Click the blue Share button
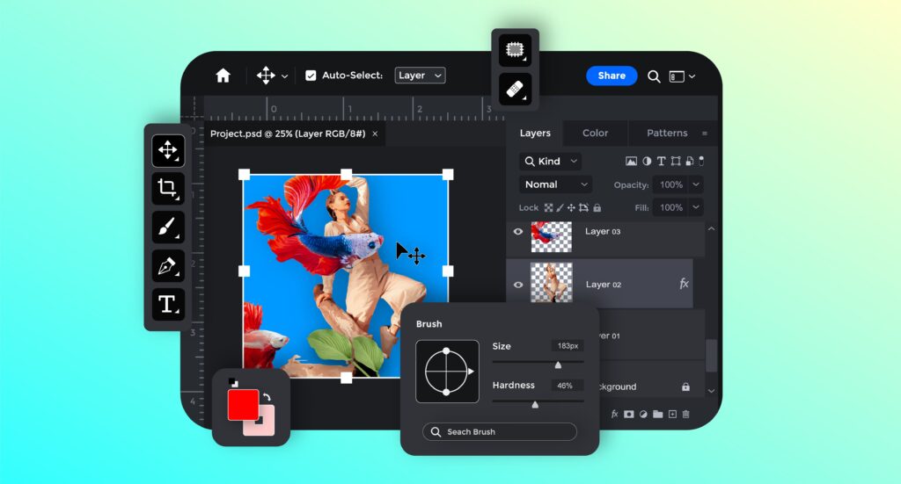The width and height of the screenshot is (901, 484). 612,76
